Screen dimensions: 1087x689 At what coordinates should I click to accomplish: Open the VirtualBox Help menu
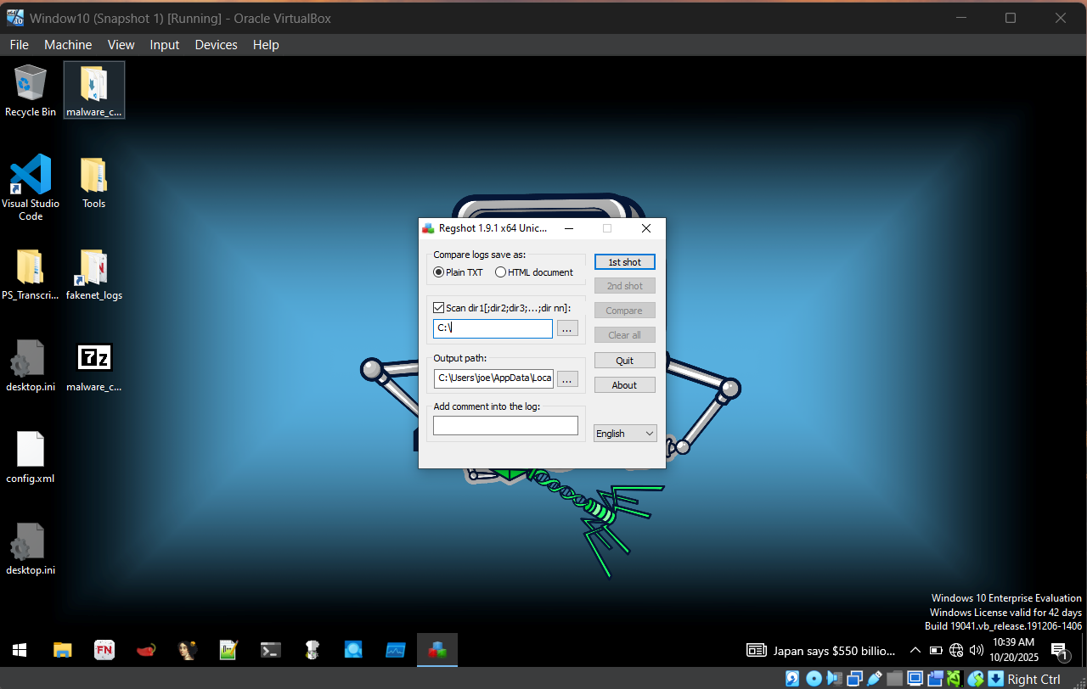tap(266, 45)
